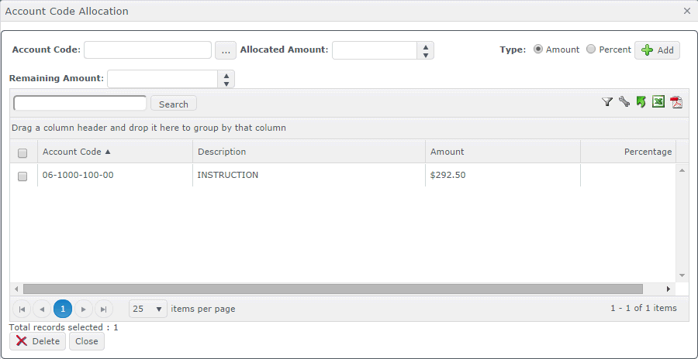698x359 pixels.
Task: Export grid to Excel
Action: [x=658, y=102]
